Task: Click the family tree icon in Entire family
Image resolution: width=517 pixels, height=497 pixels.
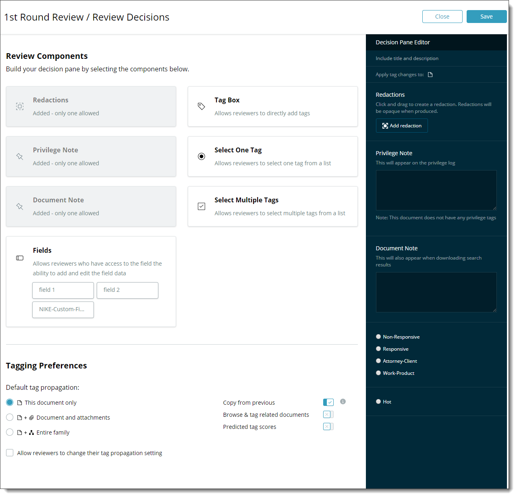Action: (x=31, y=433)
